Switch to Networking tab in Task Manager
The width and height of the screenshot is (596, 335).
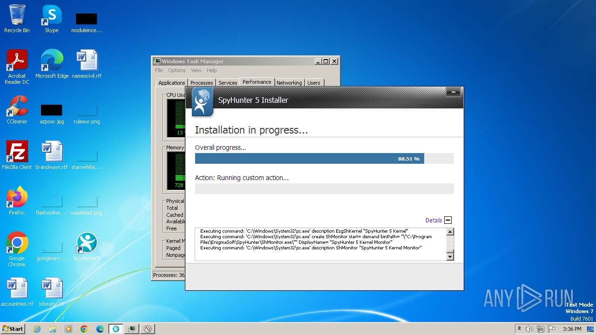click(289, 83)
